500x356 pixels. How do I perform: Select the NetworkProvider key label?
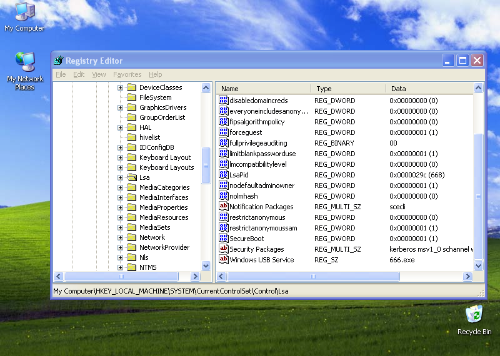[x=164, y=247]
